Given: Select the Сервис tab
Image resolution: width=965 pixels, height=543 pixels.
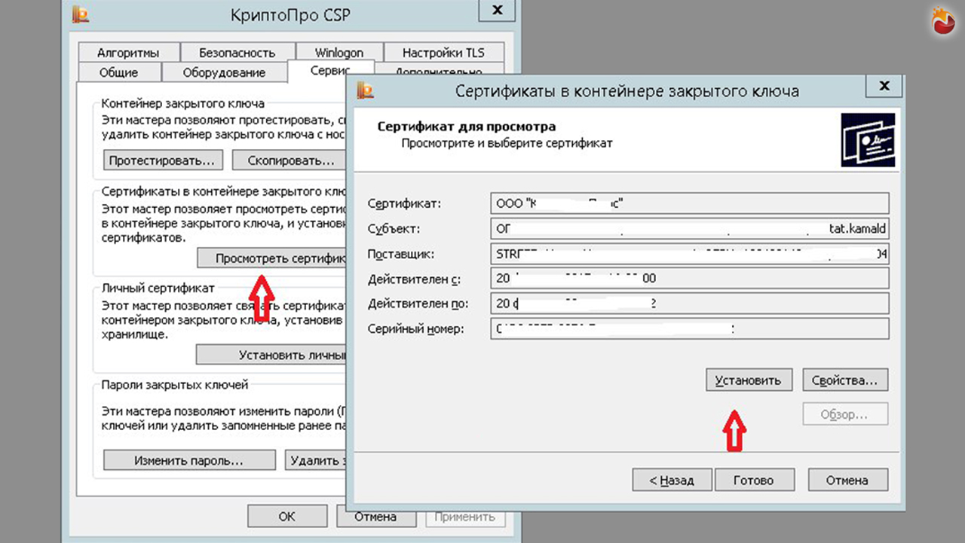Looking at the screenshot, I should pos(330,70).
